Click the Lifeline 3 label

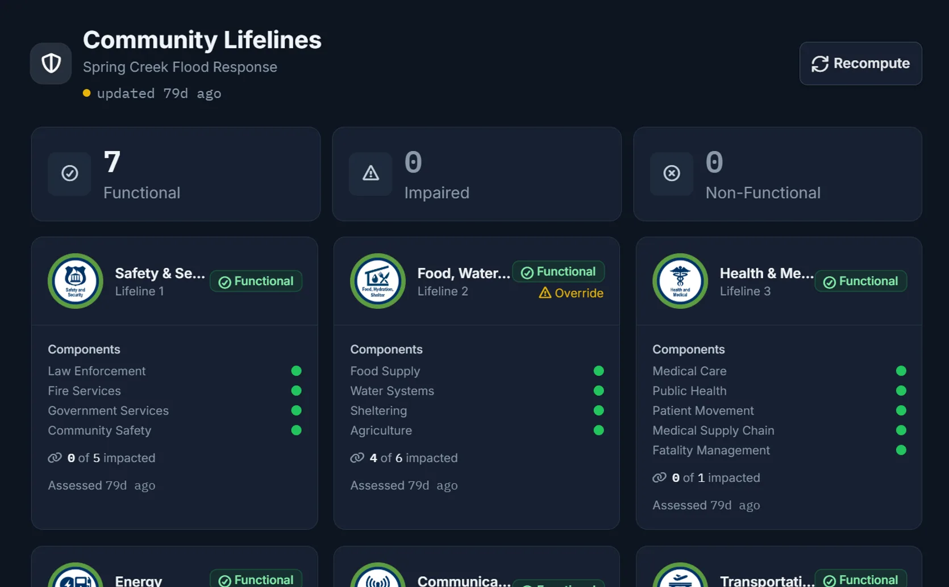[745, 291]
